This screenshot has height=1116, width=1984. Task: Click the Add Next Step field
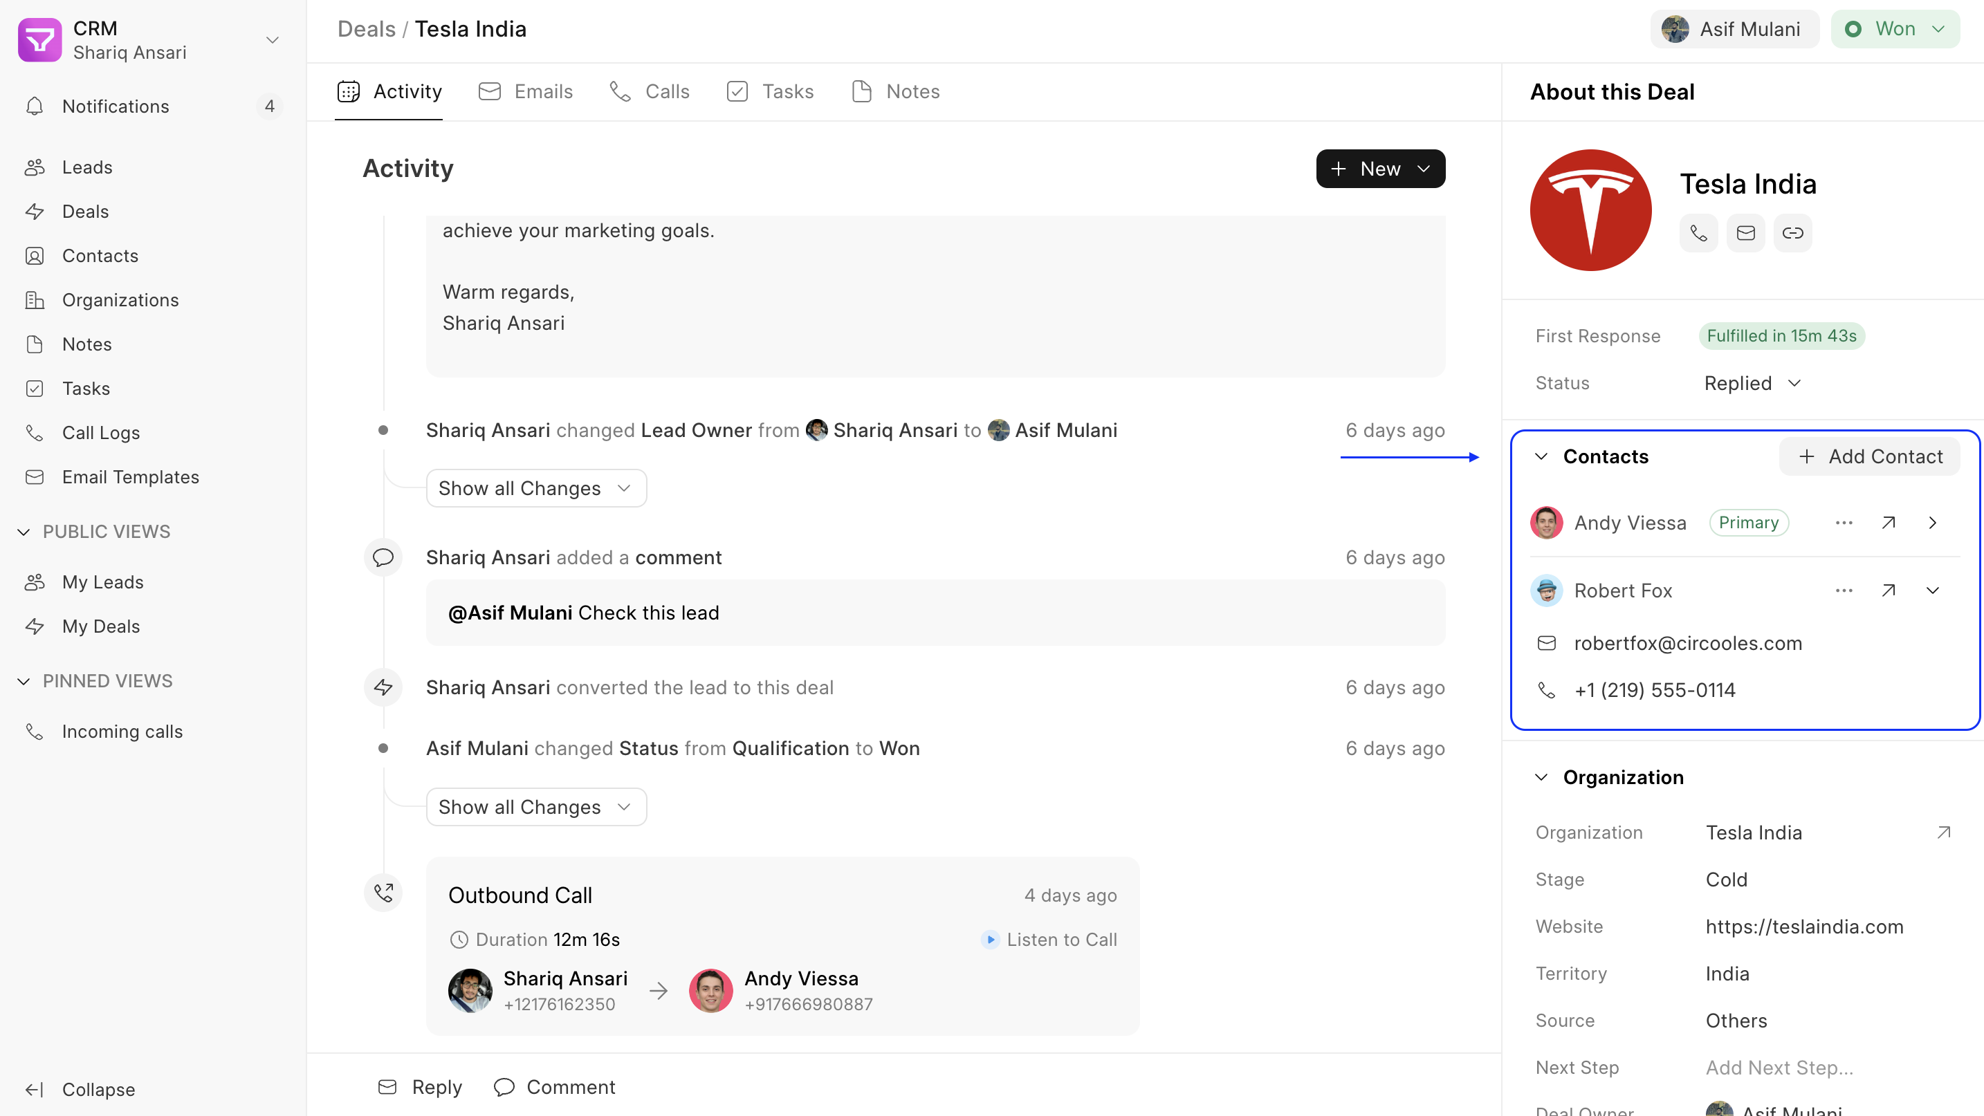pyautogui.click(x=1779, y=1068)
